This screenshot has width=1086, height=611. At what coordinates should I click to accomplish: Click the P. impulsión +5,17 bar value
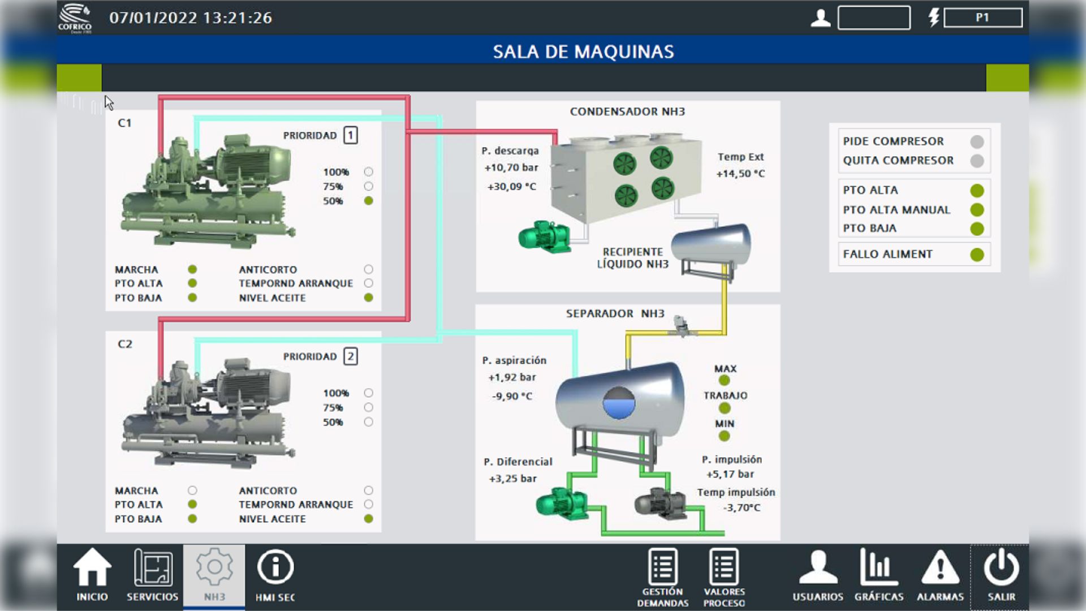tap(730, 475)
